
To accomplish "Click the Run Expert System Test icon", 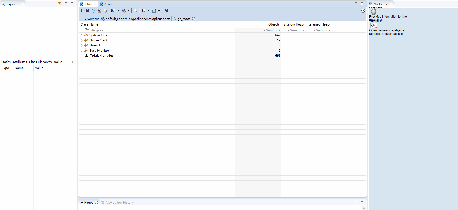I will pos(113,11).
